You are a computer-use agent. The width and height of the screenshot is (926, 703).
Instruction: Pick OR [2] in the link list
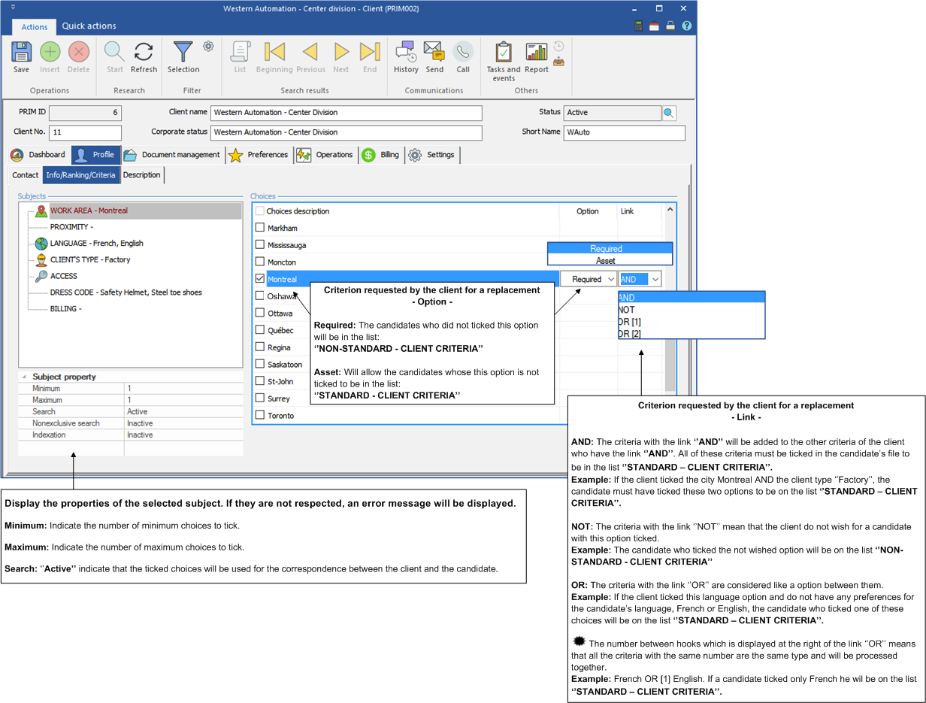click(691, 333)
